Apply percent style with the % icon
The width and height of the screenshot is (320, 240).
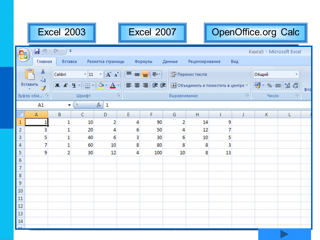tap(270, 85)
